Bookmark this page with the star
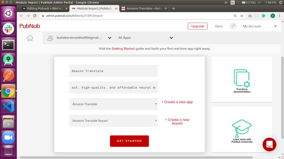 coord(242,16)
